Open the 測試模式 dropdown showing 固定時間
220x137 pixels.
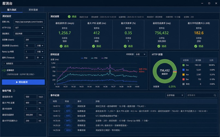29,34
